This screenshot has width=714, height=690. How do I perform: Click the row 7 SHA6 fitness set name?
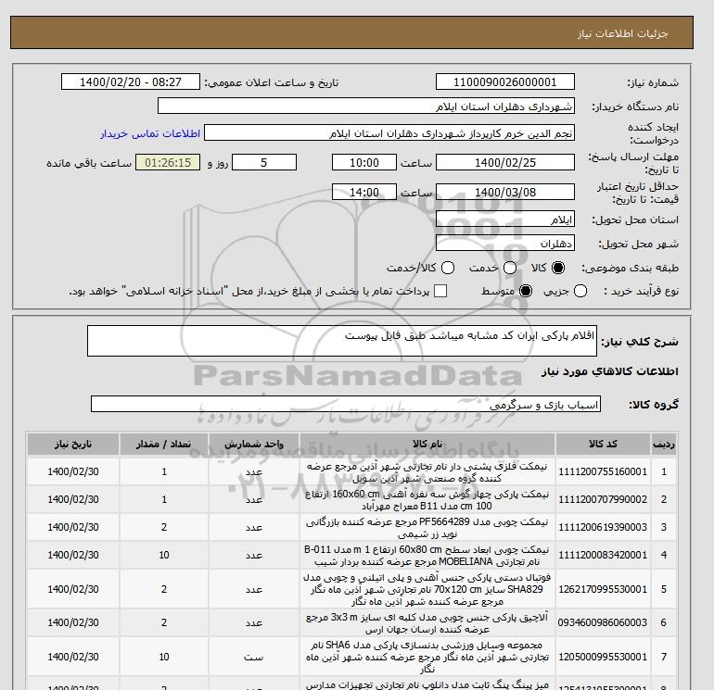427,658
